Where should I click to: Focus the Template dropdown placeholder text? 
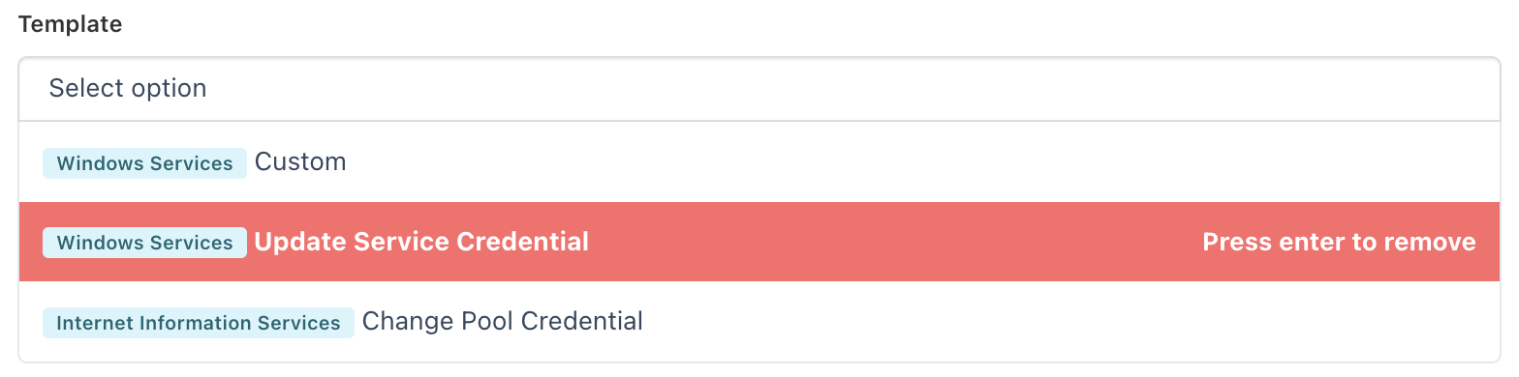128,89
